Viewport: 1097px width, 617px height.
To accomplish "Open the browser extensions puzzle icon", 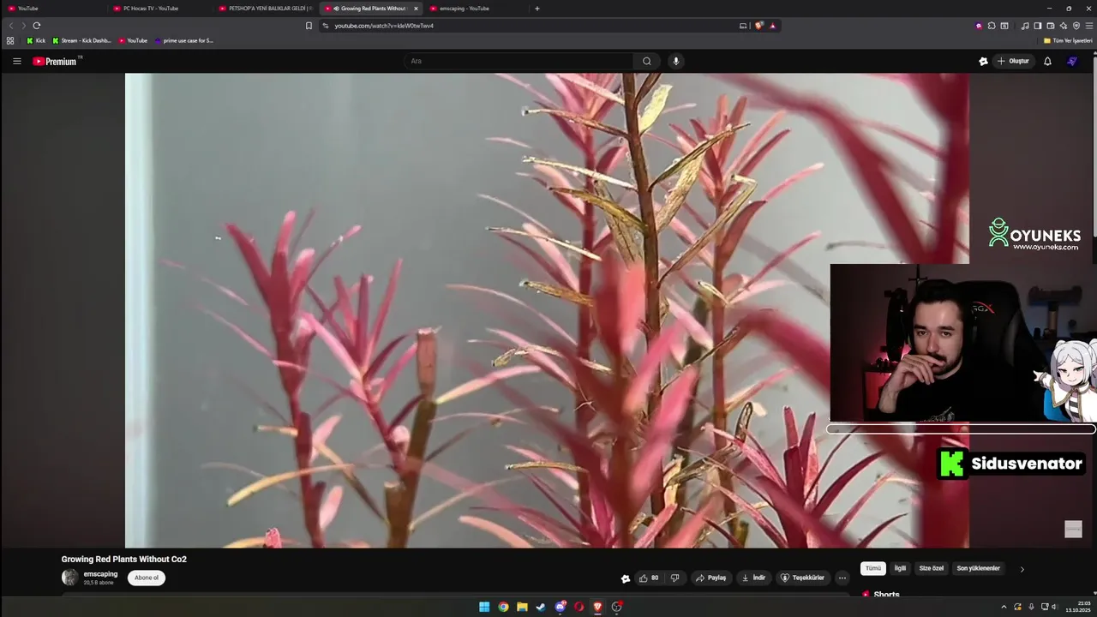I will 992,26.
